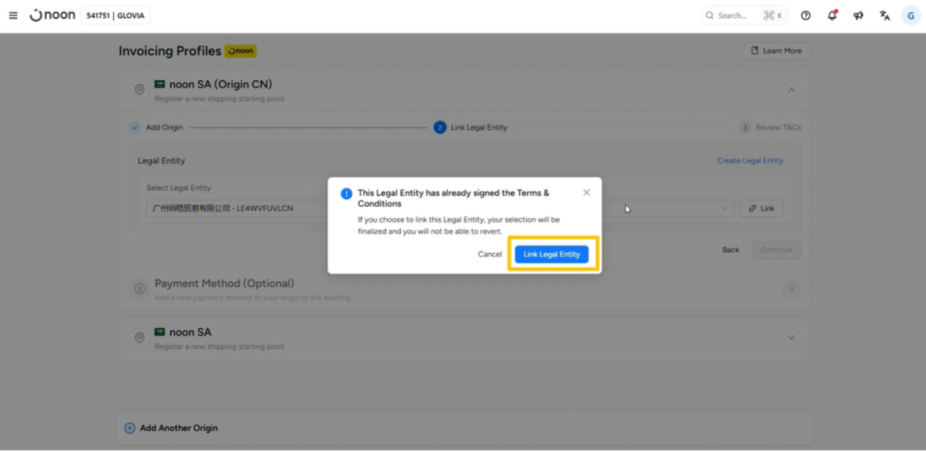Expand the Payment Method (Optional) section
The height and width of the screenshot is (451, 926).
click(x=791, y=288)
